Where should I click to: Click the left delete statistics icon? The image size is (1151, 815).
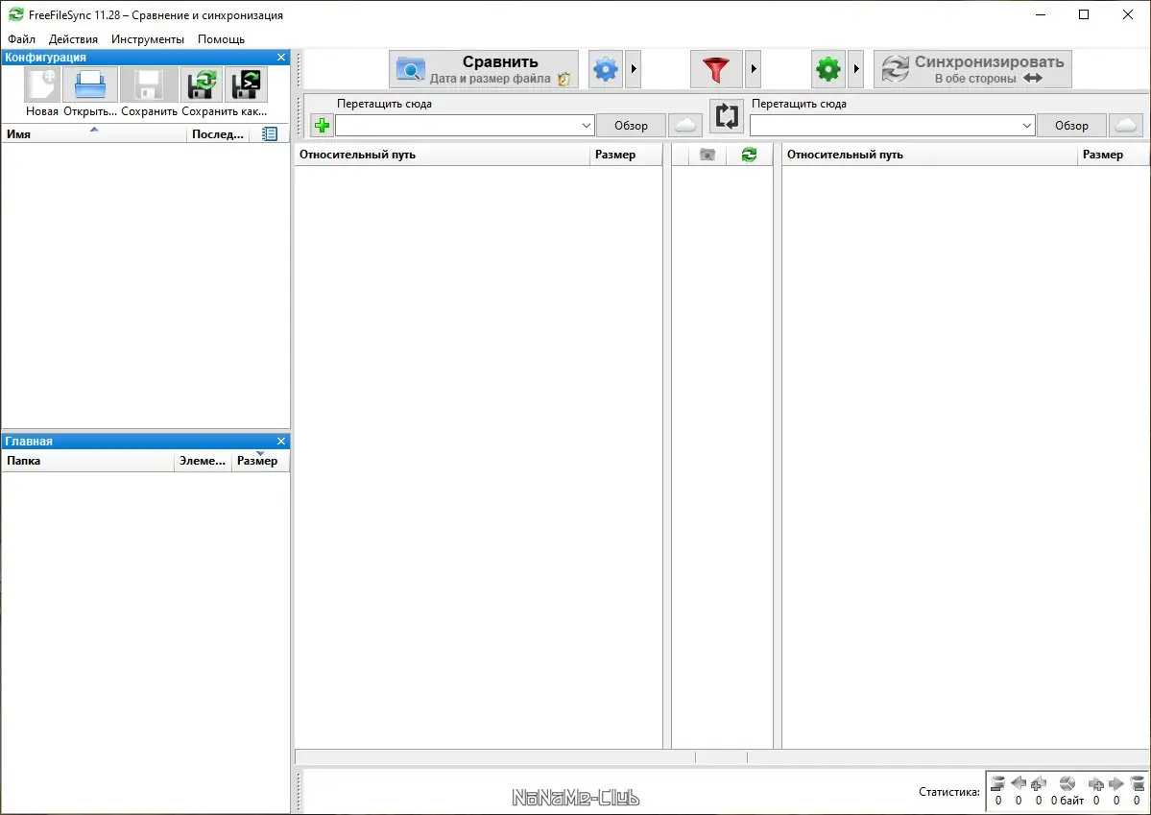pyautogui.click(x=996, y=783)
